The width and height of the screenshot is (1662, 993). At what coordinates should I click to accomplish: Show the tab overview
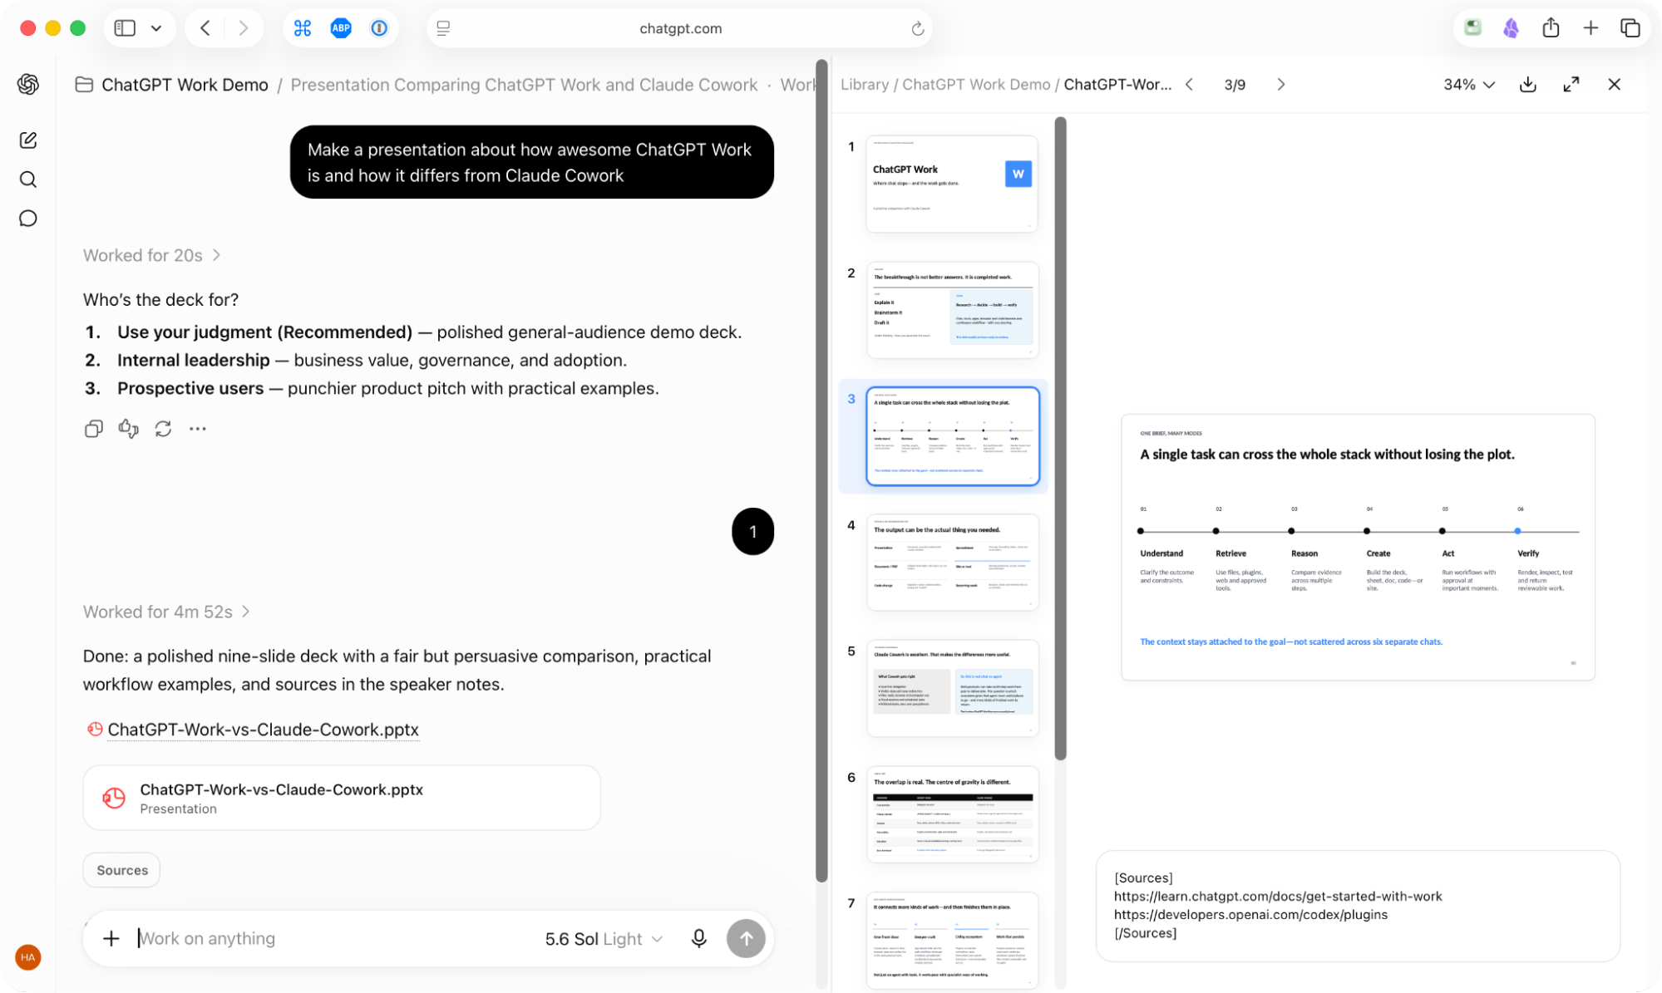click(x=1630, y=28)
